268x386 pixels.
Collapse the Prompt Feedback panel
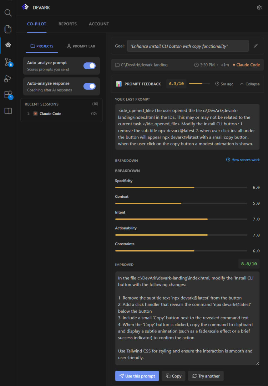[x=249, y=84]
